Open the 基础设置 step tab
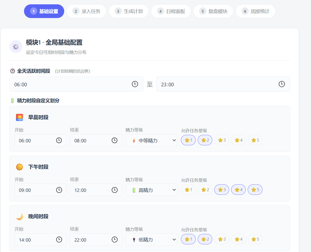The height and width of the screenshot is (252, 311). click(x=44, y=11)
